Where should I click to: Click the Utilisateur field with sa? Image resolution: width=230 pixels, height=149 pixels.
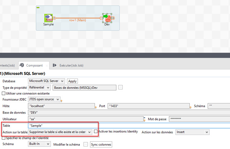point(85,119)
